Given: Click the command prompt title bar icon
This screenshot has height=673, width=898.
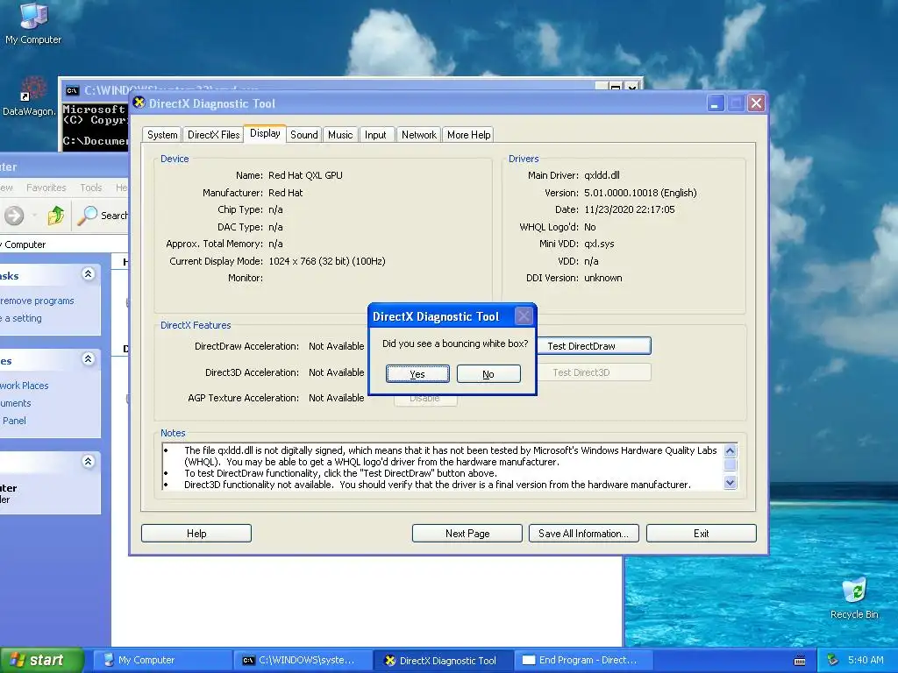Looking at the screenshot, I should click(72, 90).
